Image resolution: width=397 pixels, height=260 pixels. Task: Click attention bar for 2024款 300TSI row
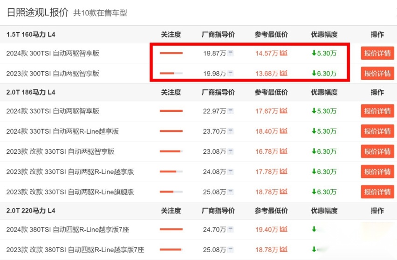click(171, 53)
